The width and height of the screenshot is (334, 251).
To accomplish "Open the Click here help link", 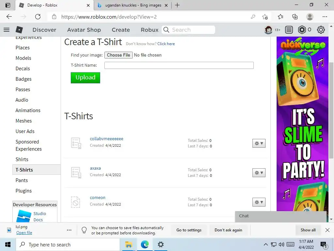I will [x=166, y=44].
